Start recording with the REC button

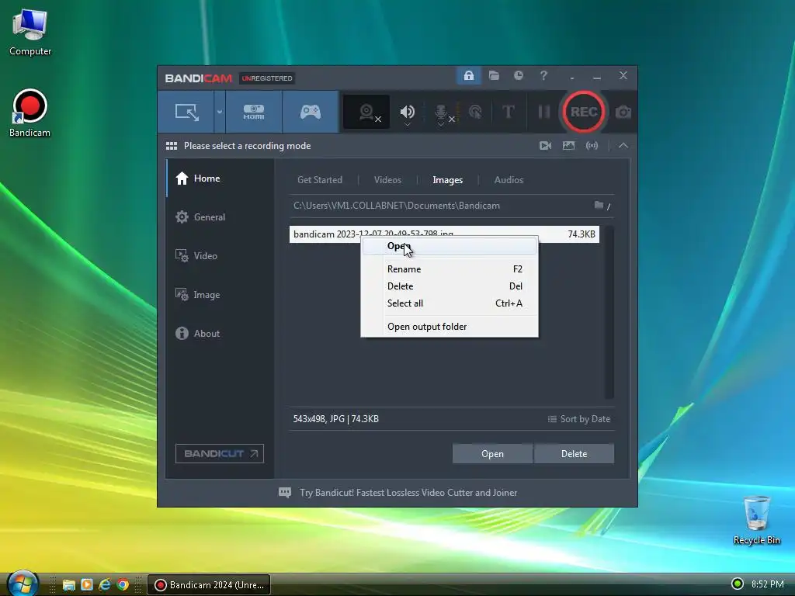584,112
